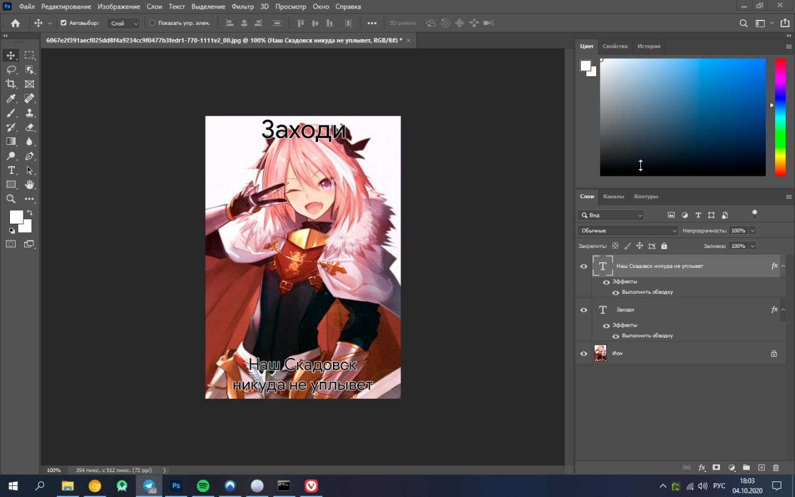This screenshot has width=795, height=497.
Task: Click the rainbow hue slider strip
Action: [780, 117]
